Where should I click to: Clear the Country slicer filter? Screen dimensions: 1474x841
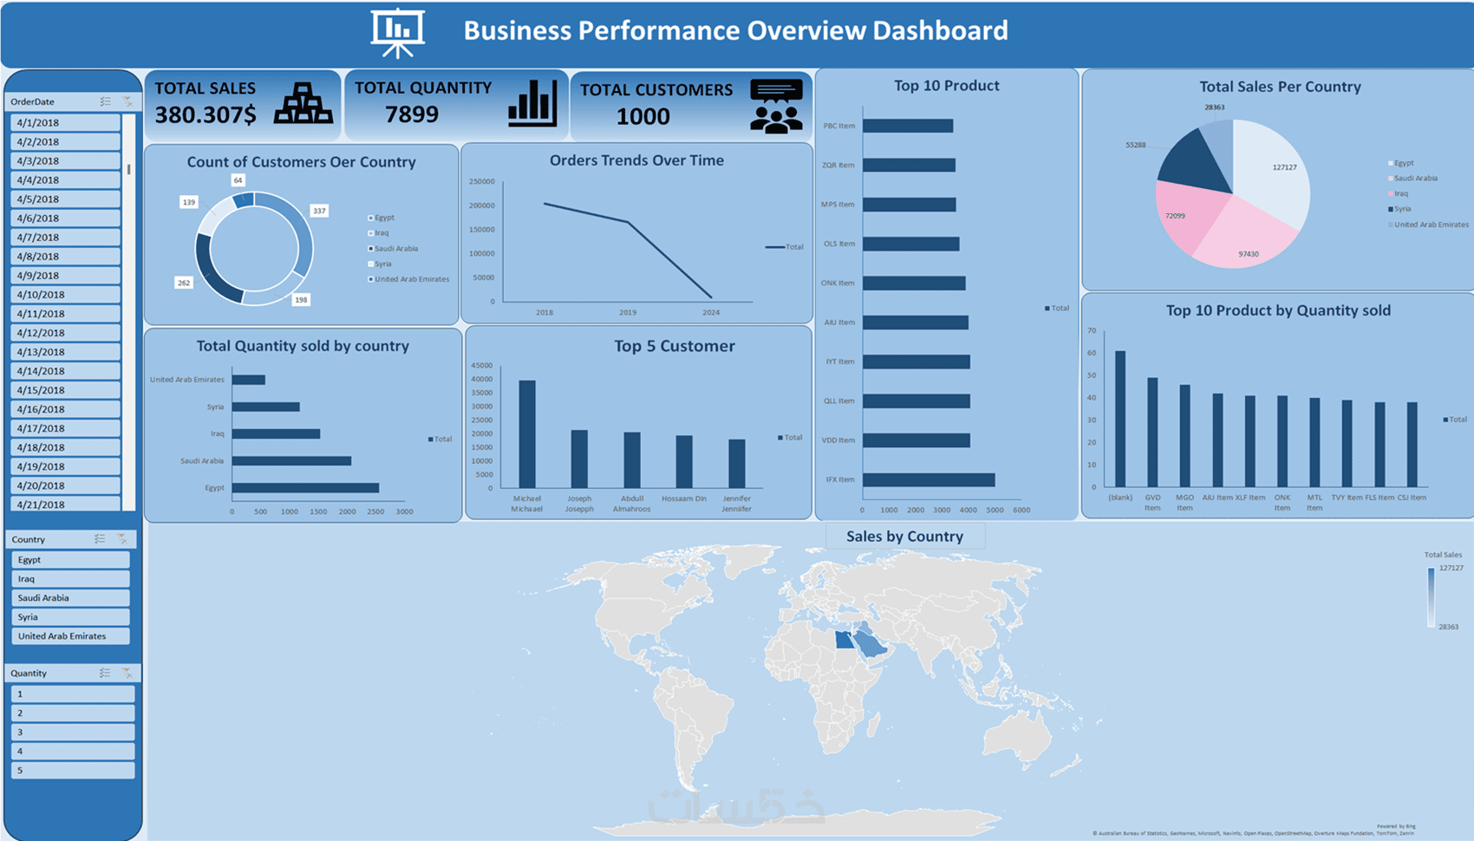tap(122, 538)
